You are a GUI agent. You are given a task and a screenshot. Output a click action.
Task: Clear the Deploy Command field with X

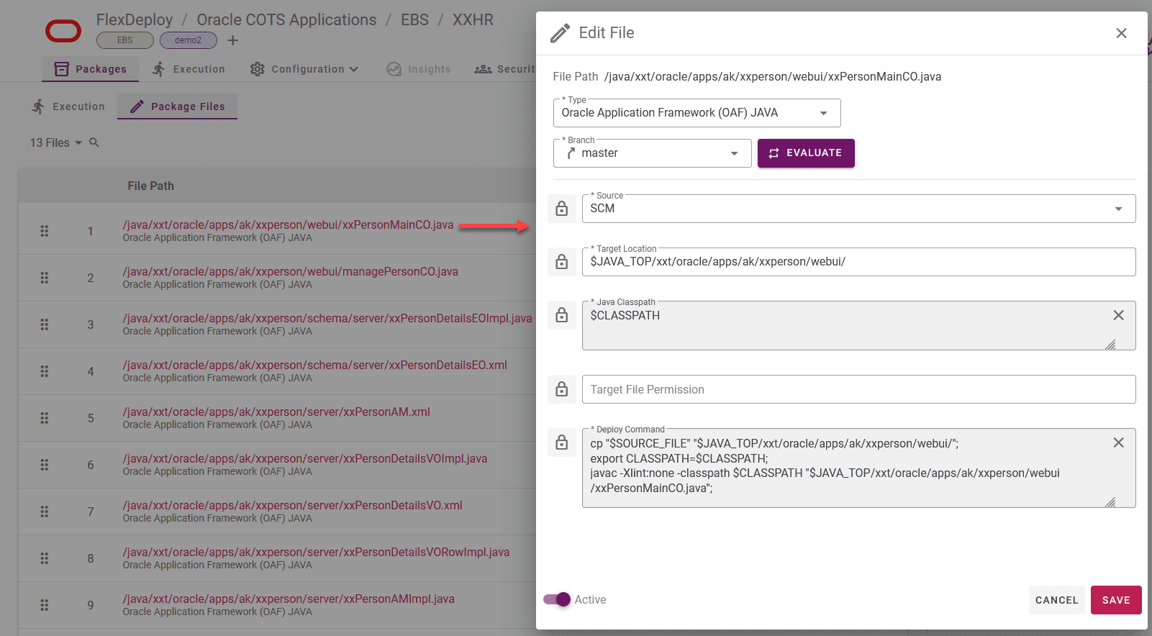click(x=1118, y=442)
